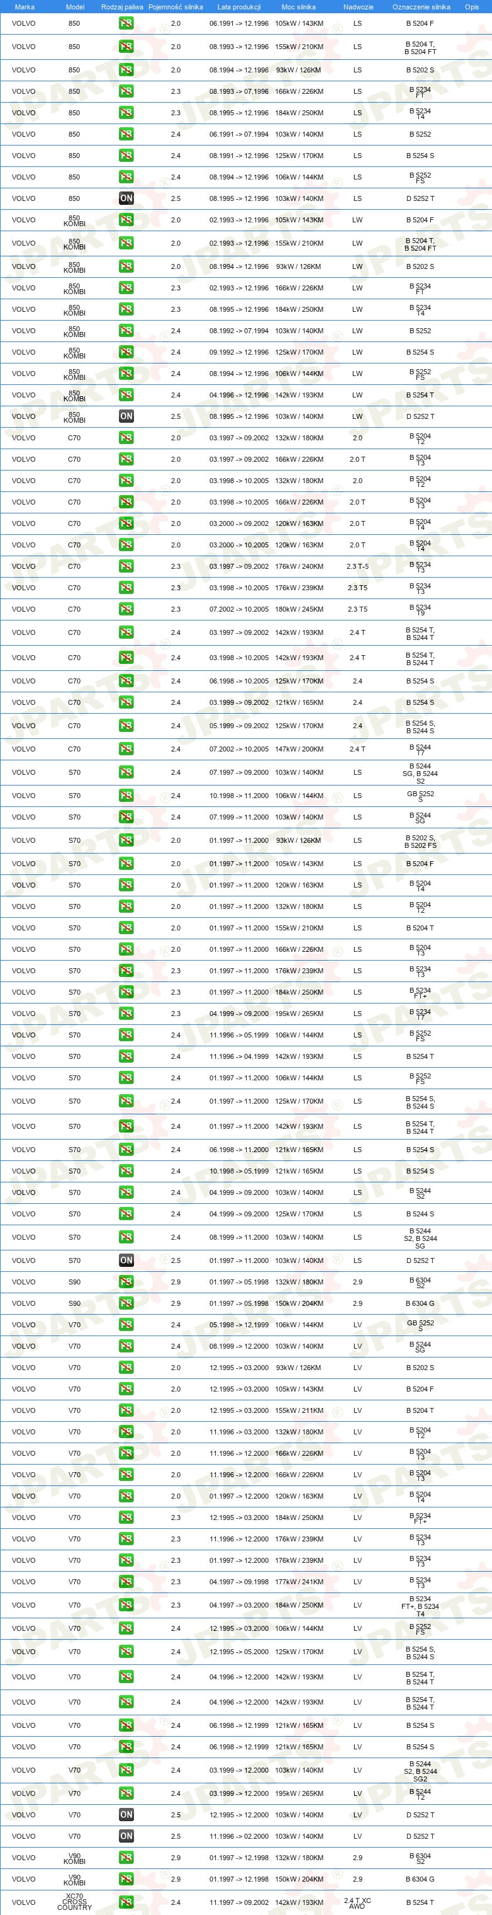Viewport: 492px width, 1915px height.
Task: Click the 'B 5234 FT+, B 5234 T4' engine cell
Action: coord(420,1606)
